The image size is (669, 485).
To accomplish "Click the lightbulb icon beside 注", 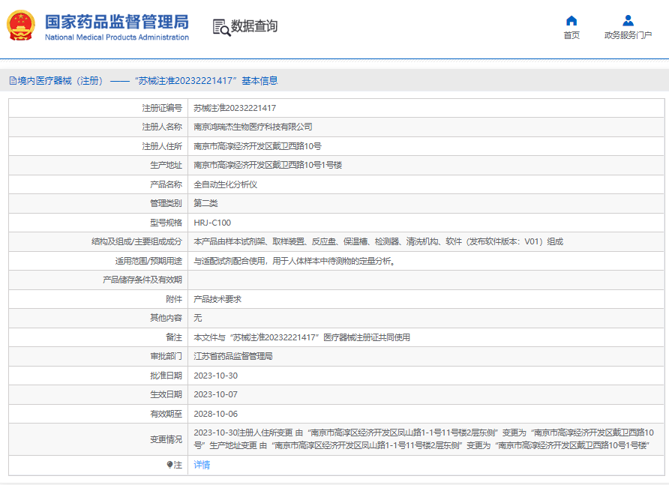I will (169, 465).
